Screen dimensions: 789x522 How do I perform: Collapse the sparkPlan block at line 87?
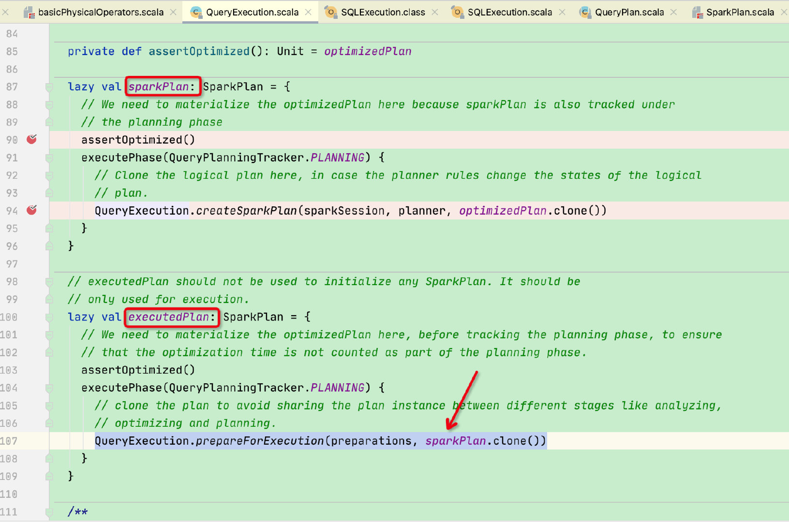[49, 87]
